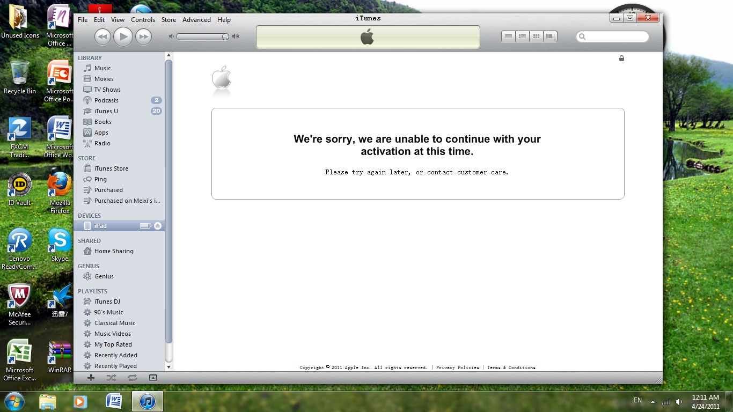Viewport: 733px width, 412px height.
Task: Show hidden system tray icons
Action: pos(653,401)
